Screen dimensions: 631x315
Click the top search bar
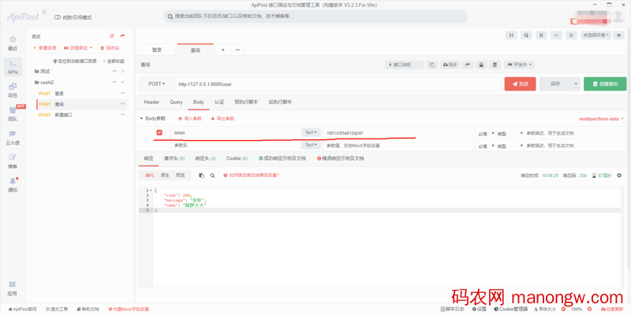tap(315, 17)
